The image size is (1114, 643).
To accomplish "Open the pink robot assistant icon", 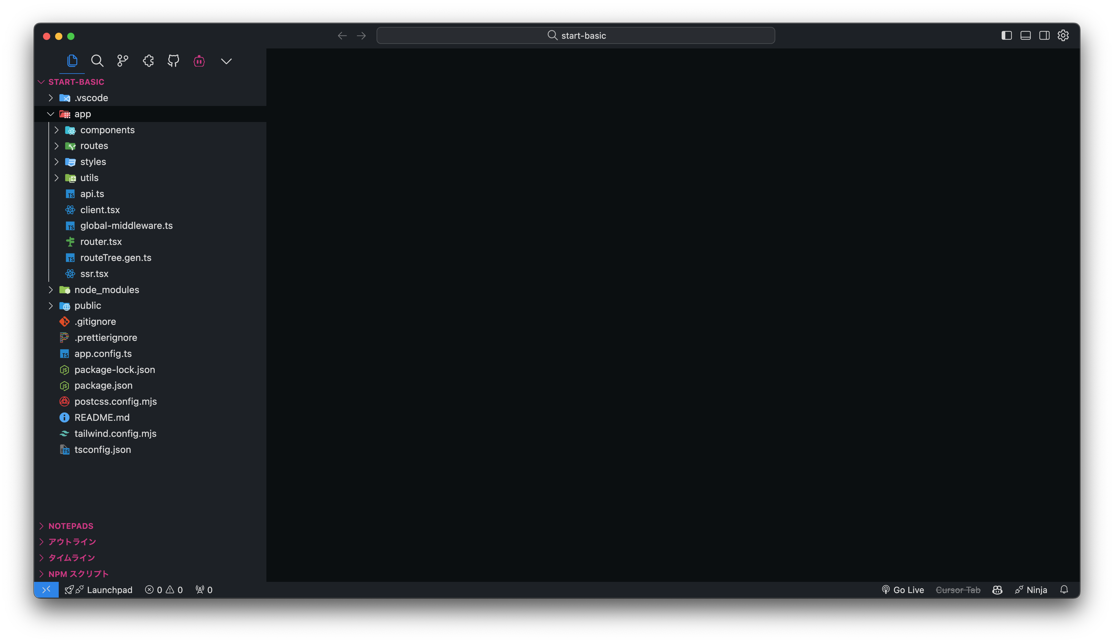I will (x=199, y=61).
